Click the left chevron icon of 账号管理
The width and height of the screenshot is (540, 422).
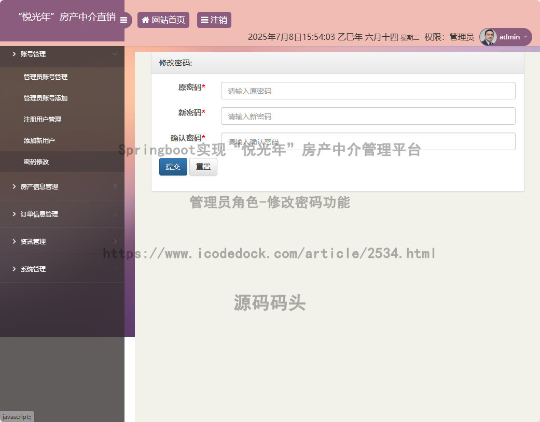coord(14,54)
